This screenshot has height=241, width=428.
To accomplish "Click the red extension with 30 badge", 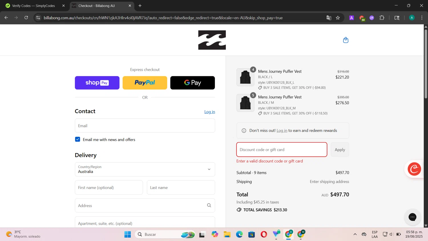I will pos(362,18).
